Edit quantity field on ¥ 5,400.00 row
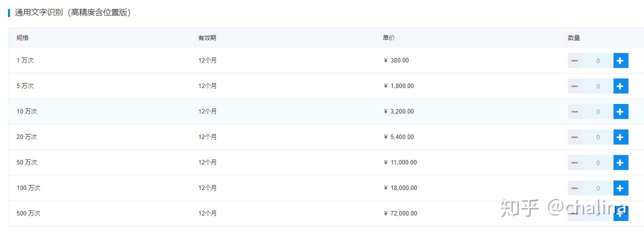Viewport: 644px width, 233px height. pos(598,137)
